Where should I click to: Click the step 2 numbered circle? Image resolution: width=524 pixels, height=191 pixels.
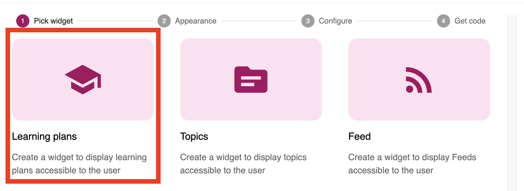[x=164, y=21]
